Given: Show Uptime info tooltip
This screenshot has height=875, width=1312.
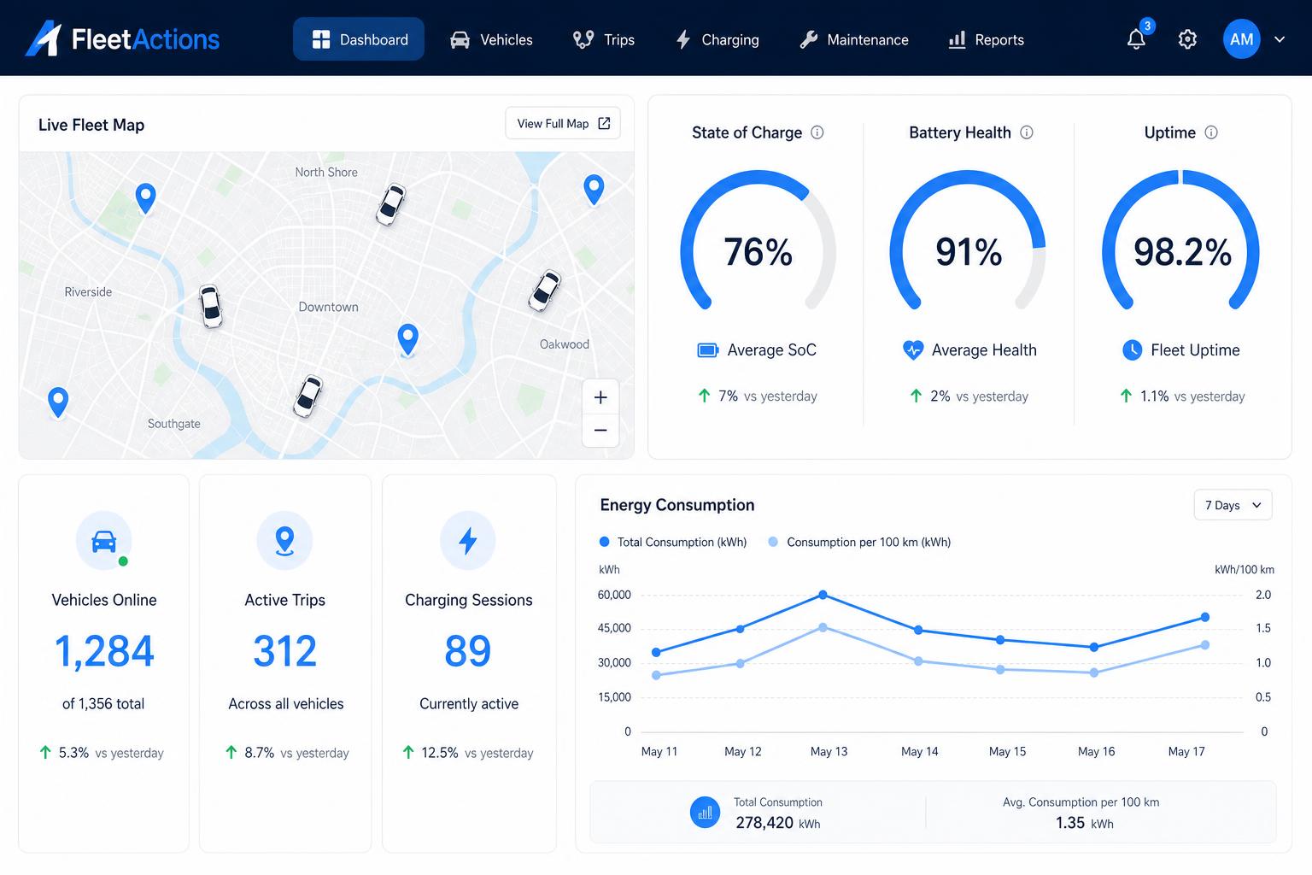Looking at the screenshot, I should point(1211,132).
